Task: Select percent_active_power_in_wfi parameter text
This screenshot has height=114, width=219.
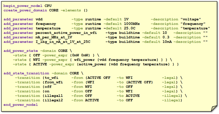Action: point(66,33)
